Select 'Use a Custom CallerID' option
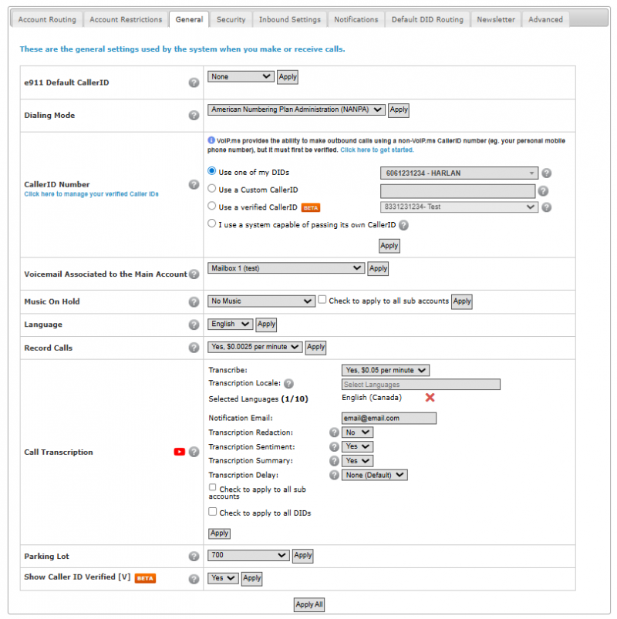 tap(212, 188)
